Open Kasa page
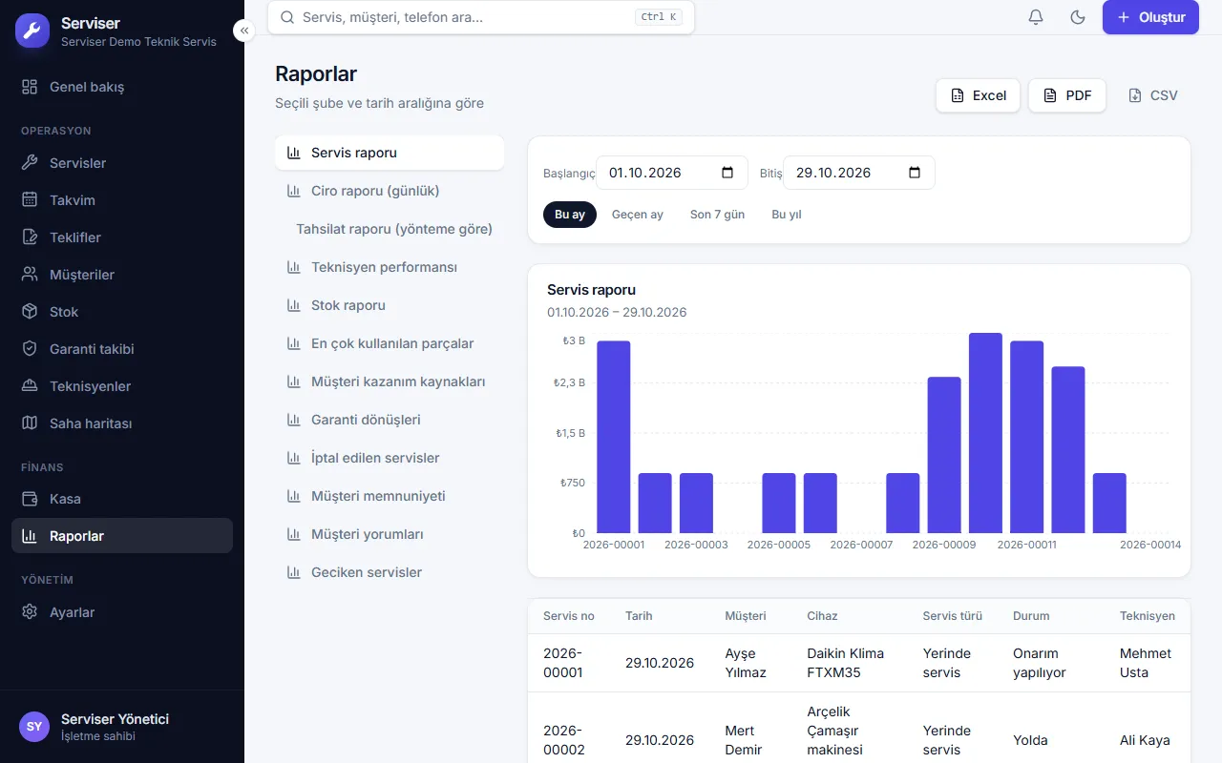The width and height of the screenshot is (1222, 763). point(122,499)
